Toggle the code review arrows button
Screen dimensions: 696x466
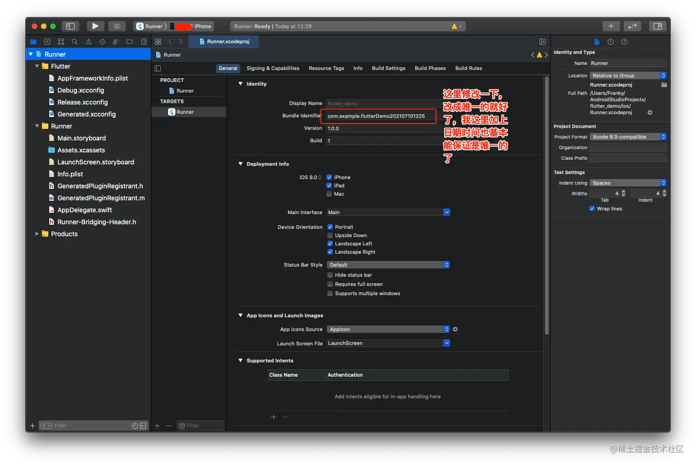coord(632,26)
